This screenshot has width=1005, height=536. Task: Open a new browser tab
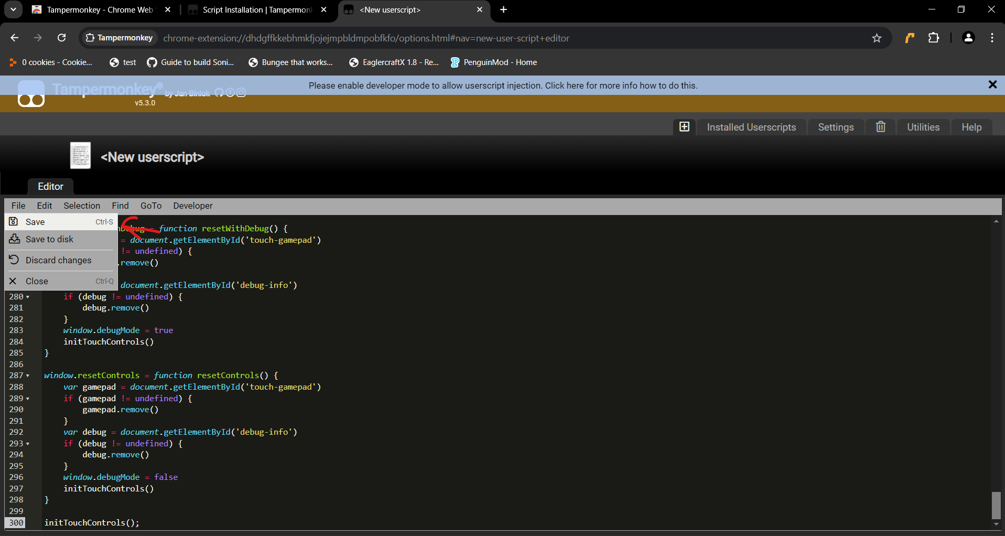click(x=503, y=9)
